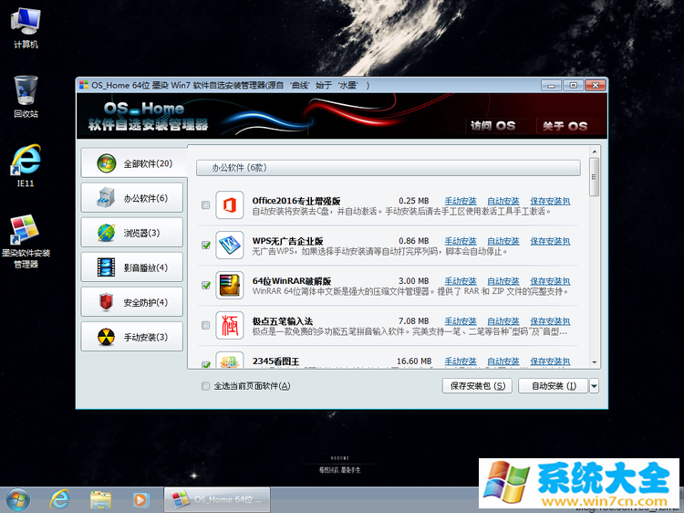The width and height of the screenshot is (684, 513).
Task: Click the 极点五笔输入法 title text
Action: point(282,321)
